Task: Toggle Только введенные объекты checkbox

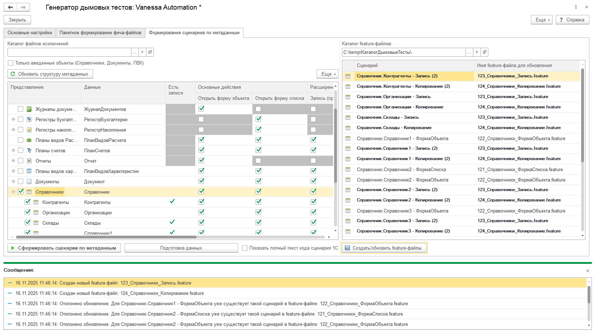Action: pos(11,63)
